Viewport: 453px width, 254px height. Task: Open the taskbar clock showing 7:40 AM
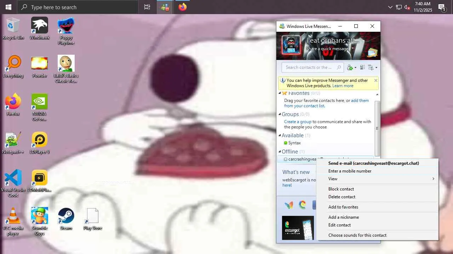coord(423,7)
